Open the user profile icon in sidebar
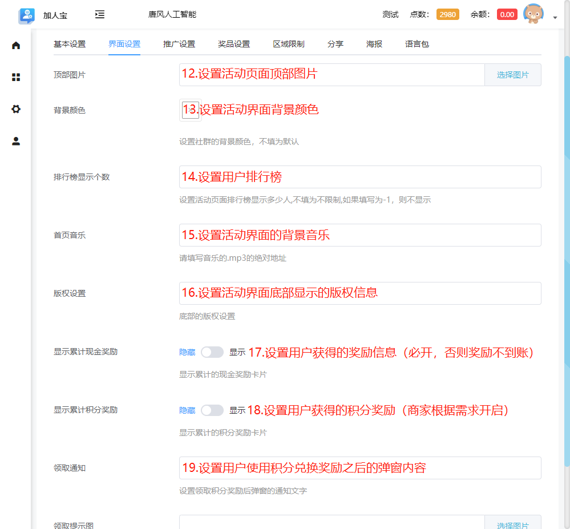The width and height of the screenshot is (570, 529). point(15,141)
